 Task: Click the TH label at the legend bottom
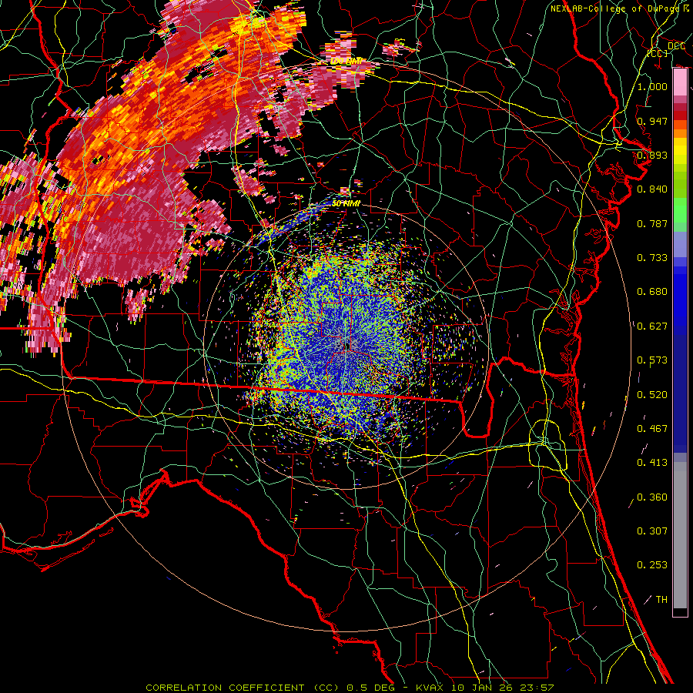pos(661,600)
